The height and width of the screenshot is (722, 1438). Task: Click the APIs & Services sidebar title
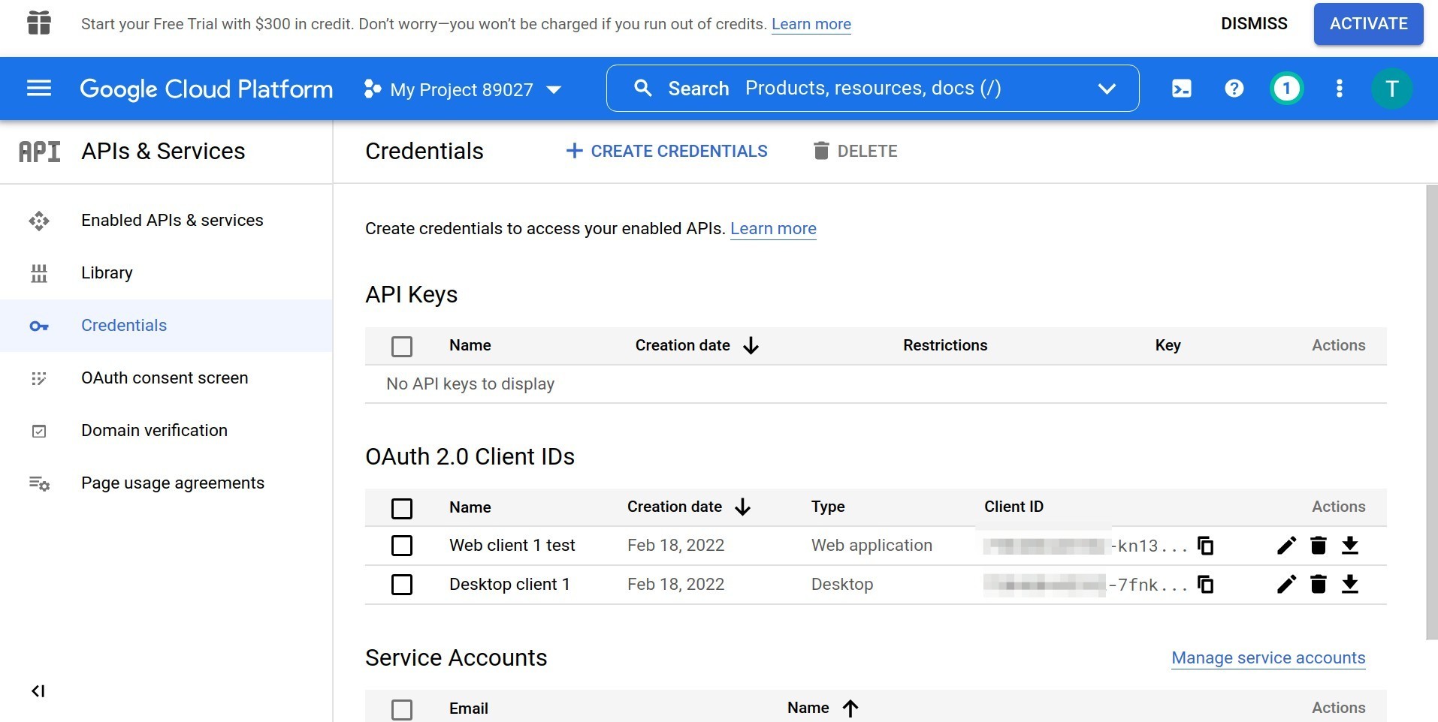point(163,152)
